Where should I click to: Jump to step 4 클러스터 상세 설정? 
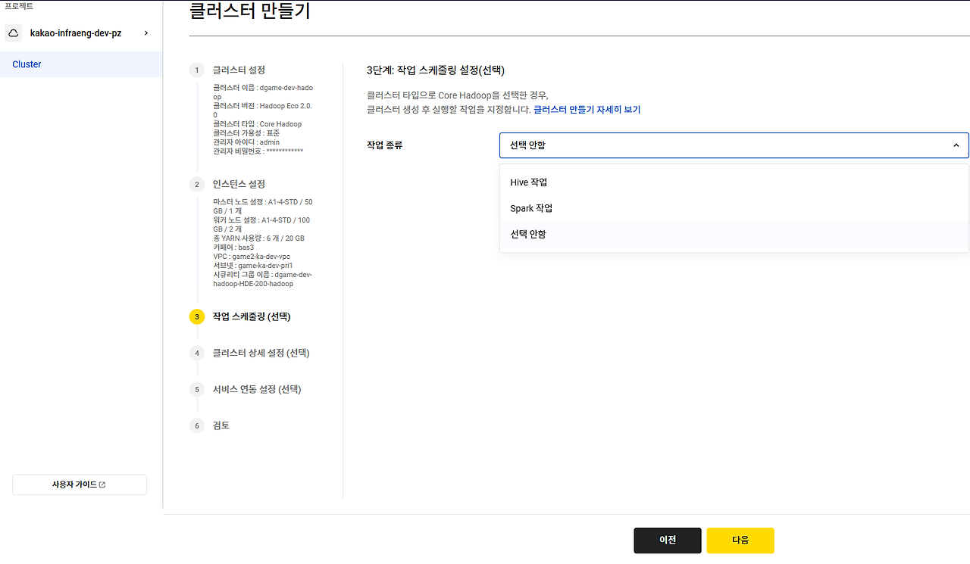coord(261,353)
